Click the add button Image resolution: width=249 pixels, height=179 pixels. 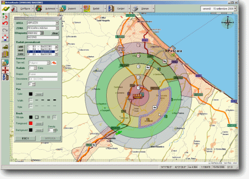[x=21, y=46]
